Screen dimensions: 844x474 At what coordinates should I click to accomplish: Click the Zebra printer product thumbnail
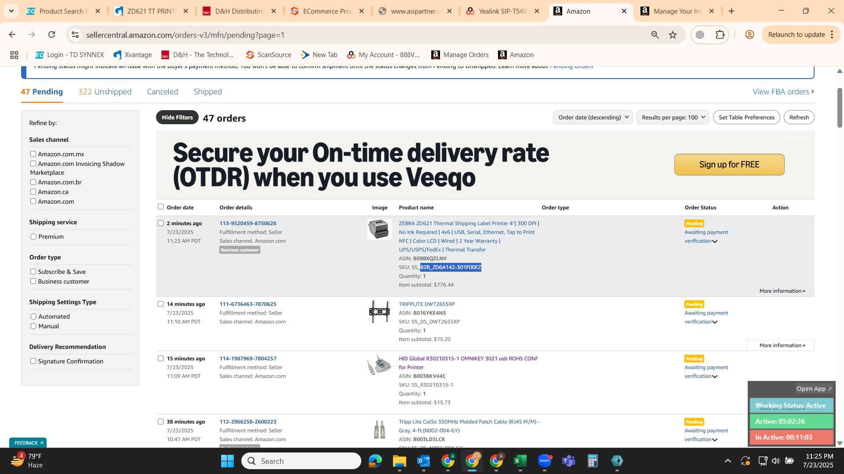pyautogui.click(x=379, y=229)
